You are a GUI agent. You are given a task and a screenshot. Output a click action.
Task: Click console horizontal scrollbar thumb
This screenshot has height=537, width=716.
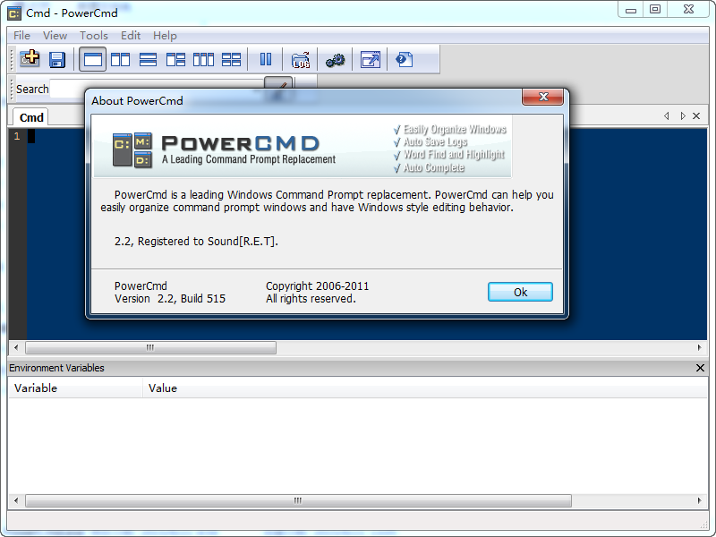tap(150, 347)
